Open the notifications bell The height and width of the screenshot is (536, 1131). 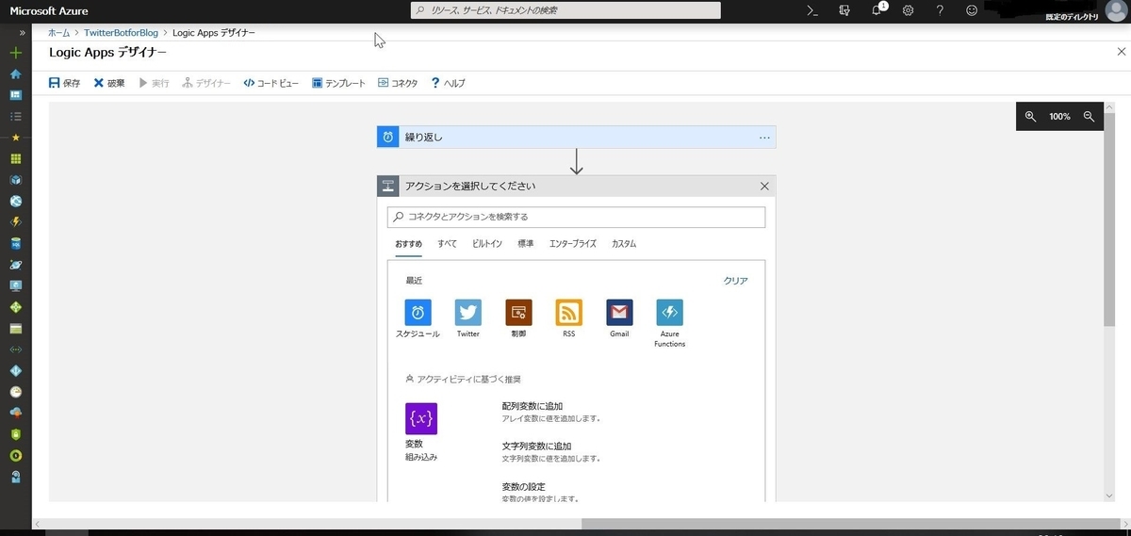click(877, 10)
